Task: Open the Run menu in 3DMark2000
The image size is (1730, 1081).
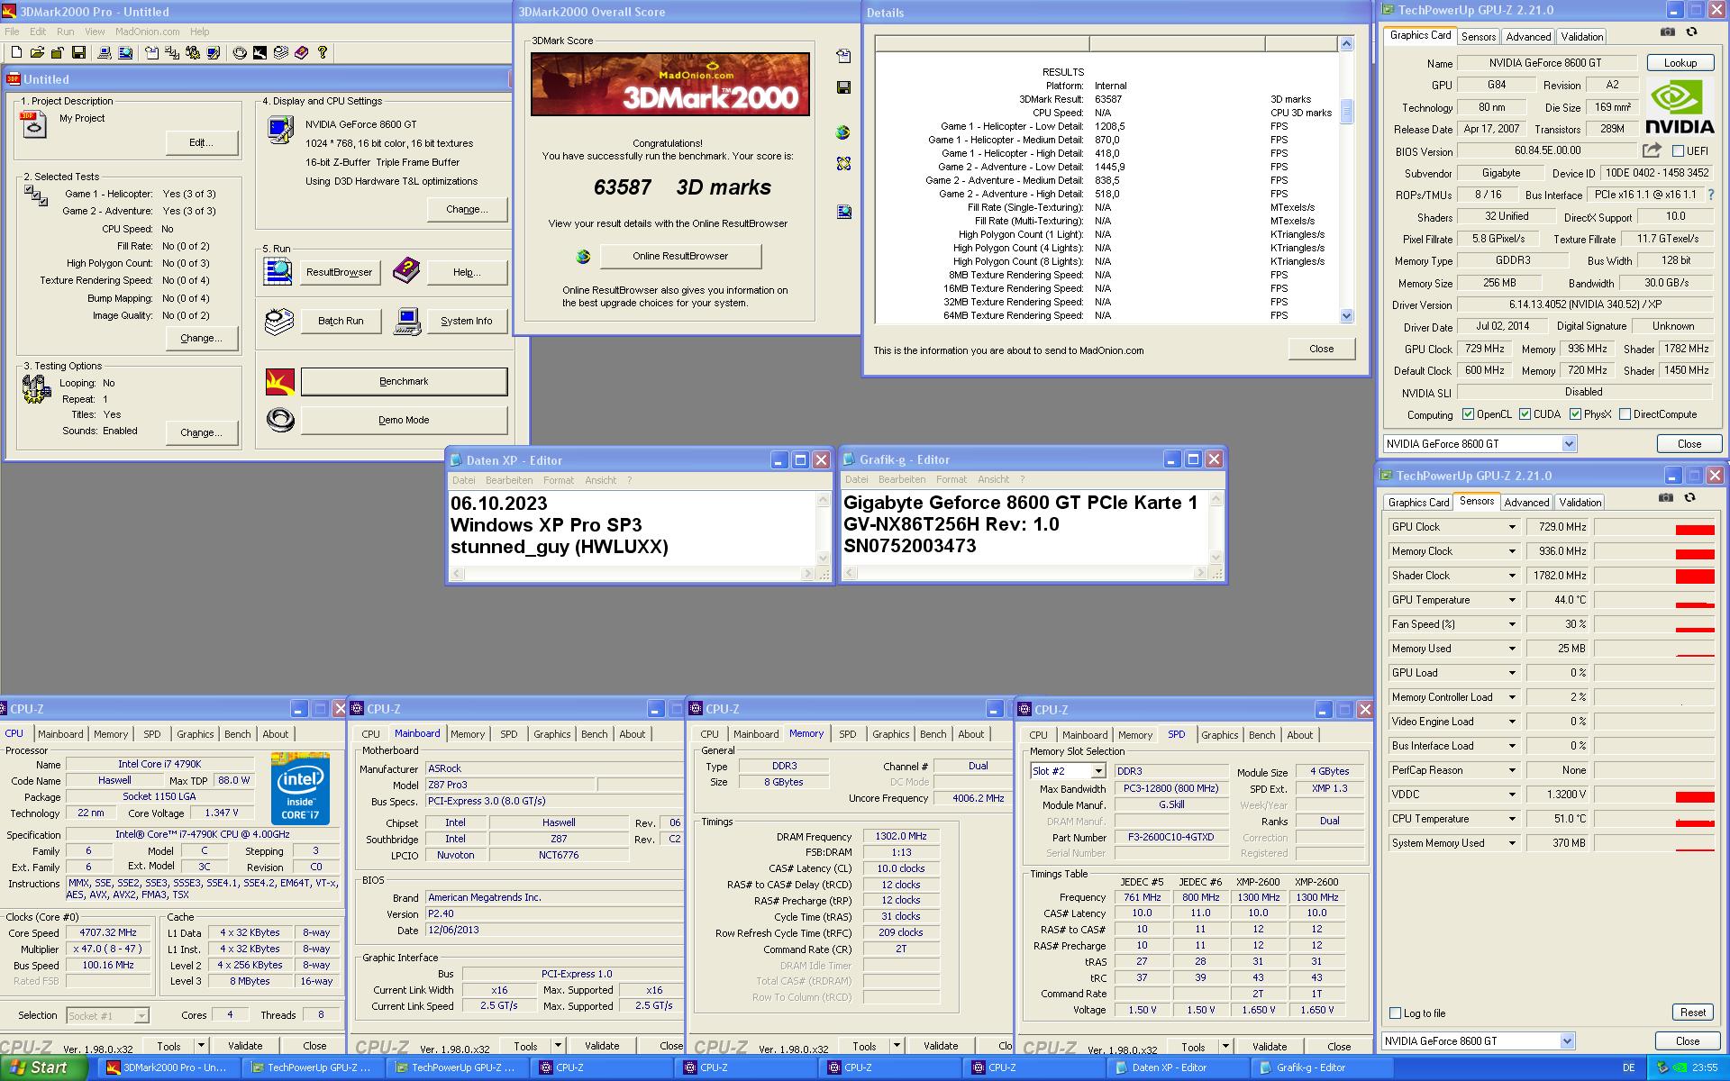Action: click(66, 32)
